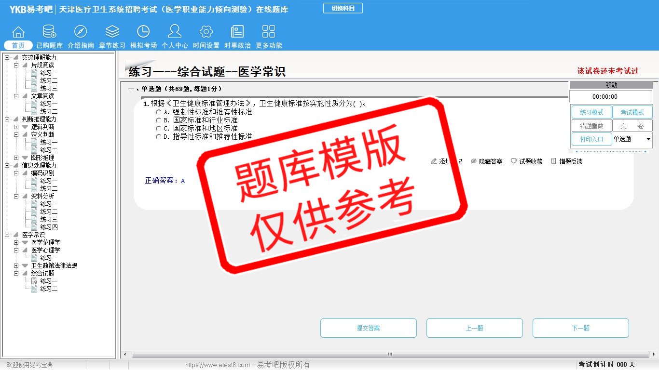Hide the answer with 隐藏答案
Screen dimensions: 659x370
coord(487,161)
